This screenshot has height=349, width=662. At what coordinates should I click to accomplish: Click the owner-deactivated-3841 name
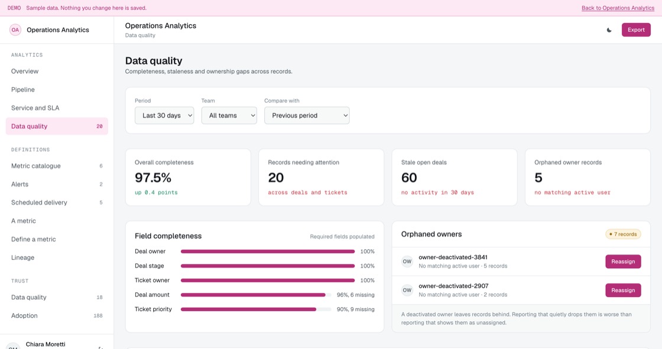click(x=453, y=257)
